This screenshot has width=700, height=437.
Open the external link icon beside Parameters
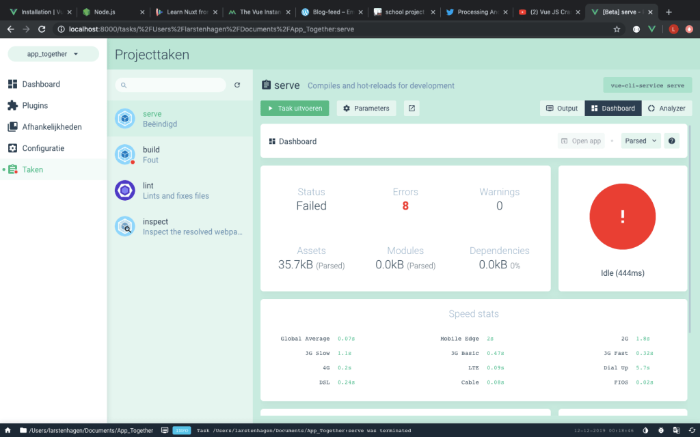(x=412, y=109)
